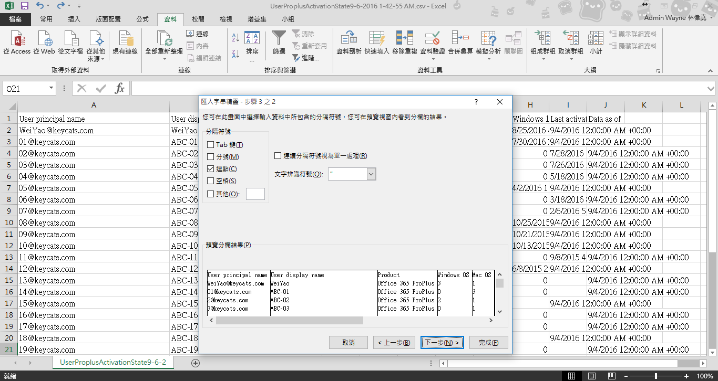Image resolution: width=718 pixels, height=381 pixels.
Task: Click 隱藏詳細資料 hide detail
Action: (633, 46)
